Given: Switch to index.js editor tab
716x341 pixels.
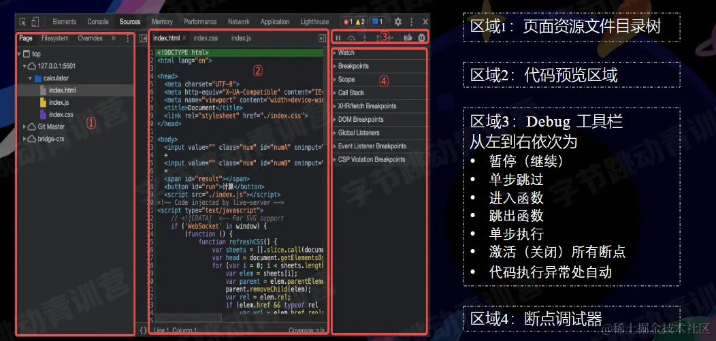Looking at the screenshot, I should (x=241, y=38).
